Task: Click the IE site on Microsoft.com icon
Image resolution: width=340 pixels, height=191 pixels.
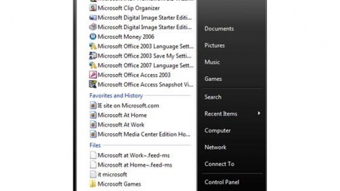Action: point(93,105)
